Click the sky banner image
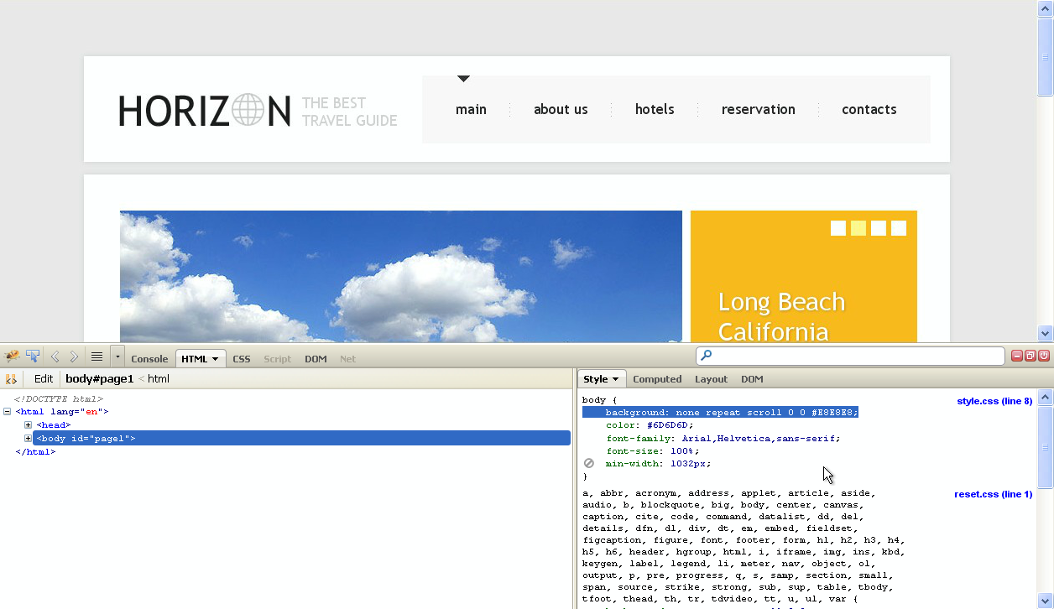Screen dimensions: 1054x609 [401, 276]
